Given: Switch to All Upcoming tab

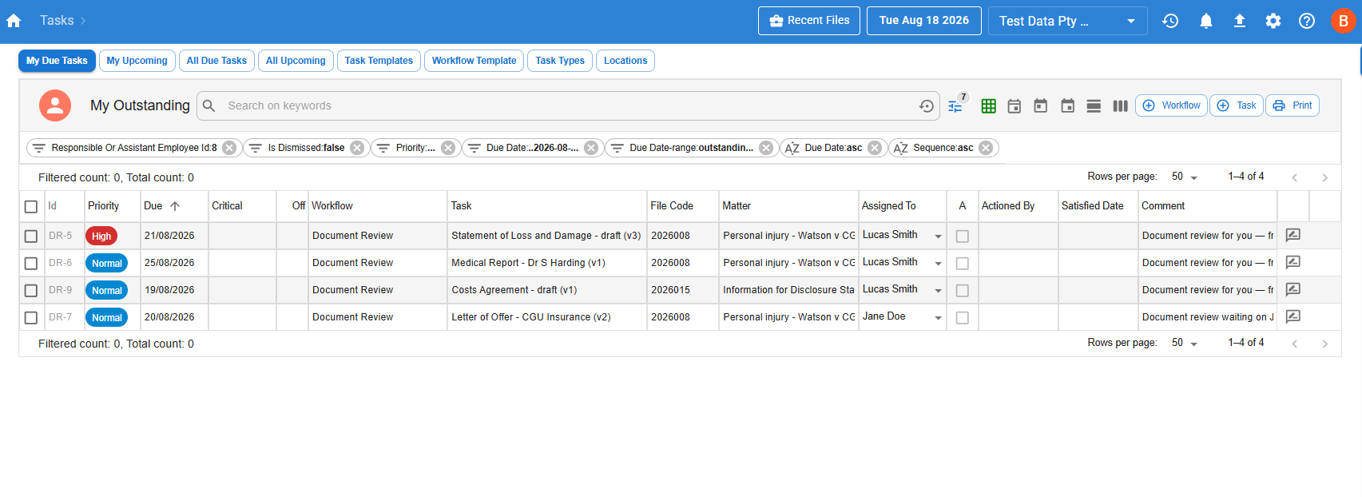Looking at the screenshot, I should pos(296,61).
